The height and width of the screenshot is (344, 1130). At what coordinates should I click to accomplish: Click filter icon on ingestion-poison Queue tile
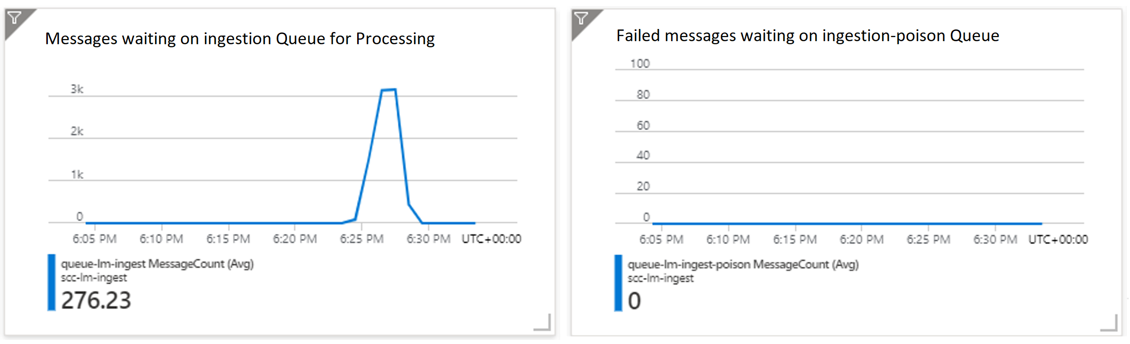click(x=581, y=19)
